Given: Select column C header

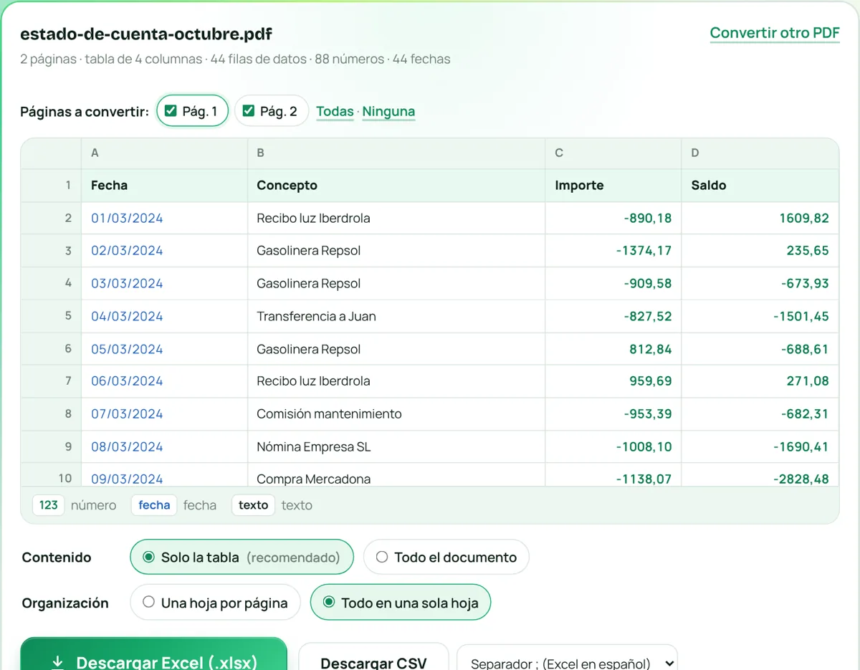Looking at the screenshot, I should coord(613,153).
